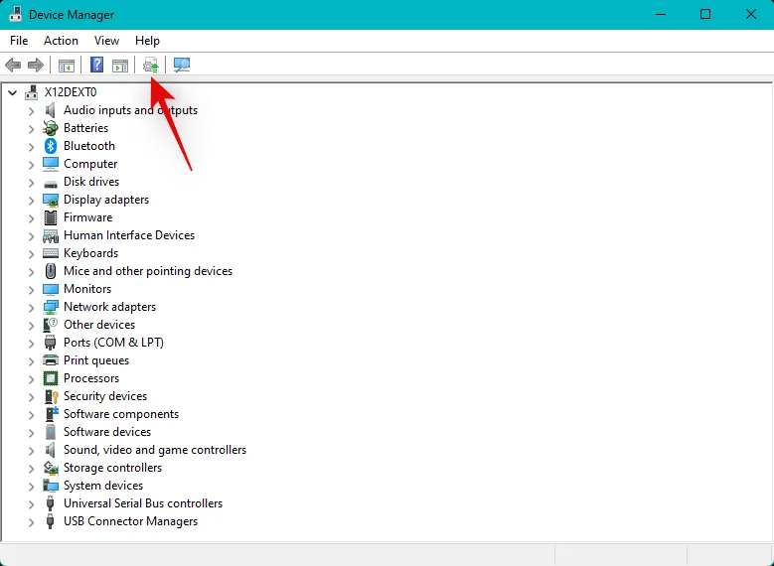The image size is (774, 566).
Task: Click the Batteries category icon
Action: coord(51,128)
